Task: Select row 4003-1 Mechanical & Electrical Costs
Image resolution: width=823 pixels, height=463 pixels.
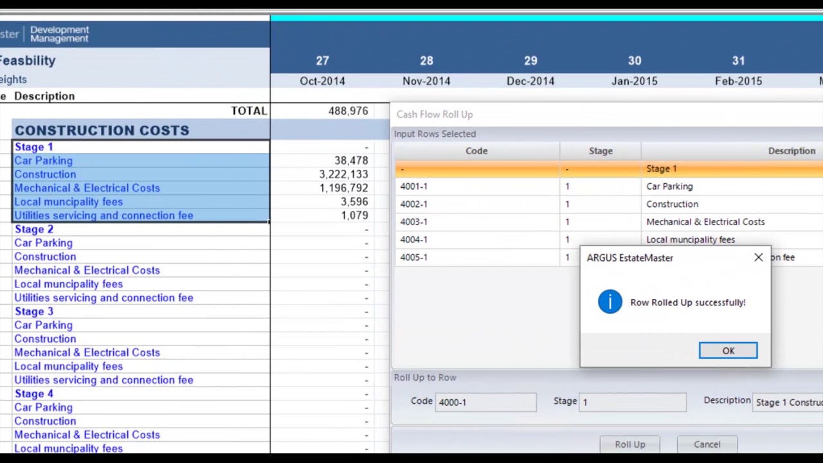Action: tap(608, 222)
